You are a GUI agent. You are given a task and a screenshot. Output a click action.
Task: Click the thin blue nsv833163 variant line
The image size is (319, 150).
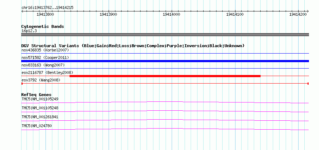pyautogui.click(x=165, y=69)
